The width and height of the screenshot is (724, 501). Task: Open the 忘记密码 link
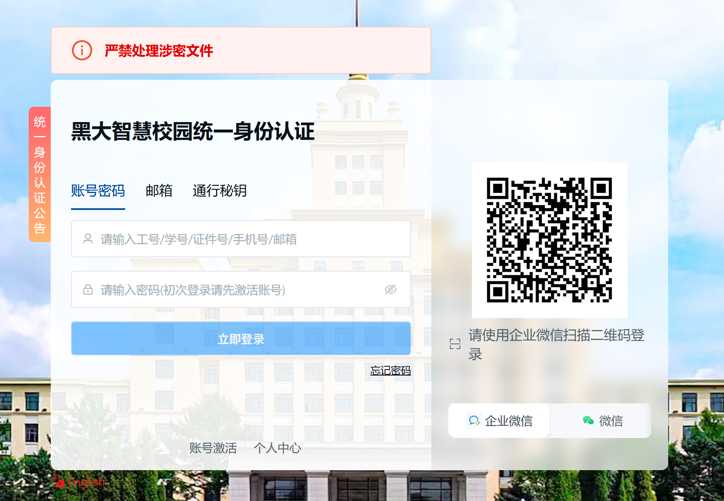coord(391,370)
